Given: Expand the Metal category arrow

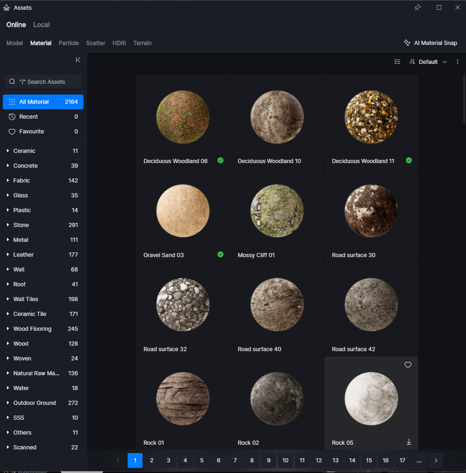Looking at the screenshot, I should 8,240.
